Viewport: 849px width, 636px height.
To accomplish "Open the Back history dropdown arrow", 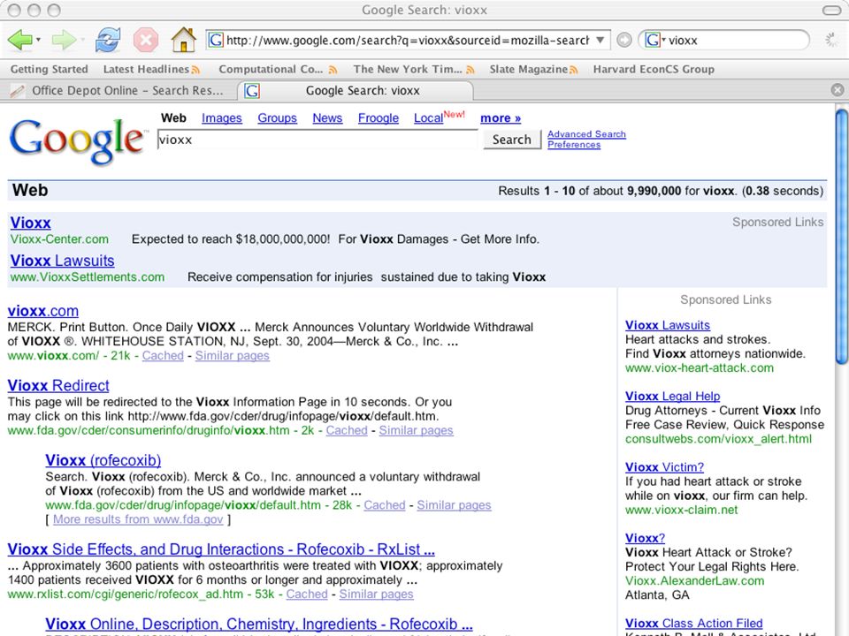I will pos(38,40).
